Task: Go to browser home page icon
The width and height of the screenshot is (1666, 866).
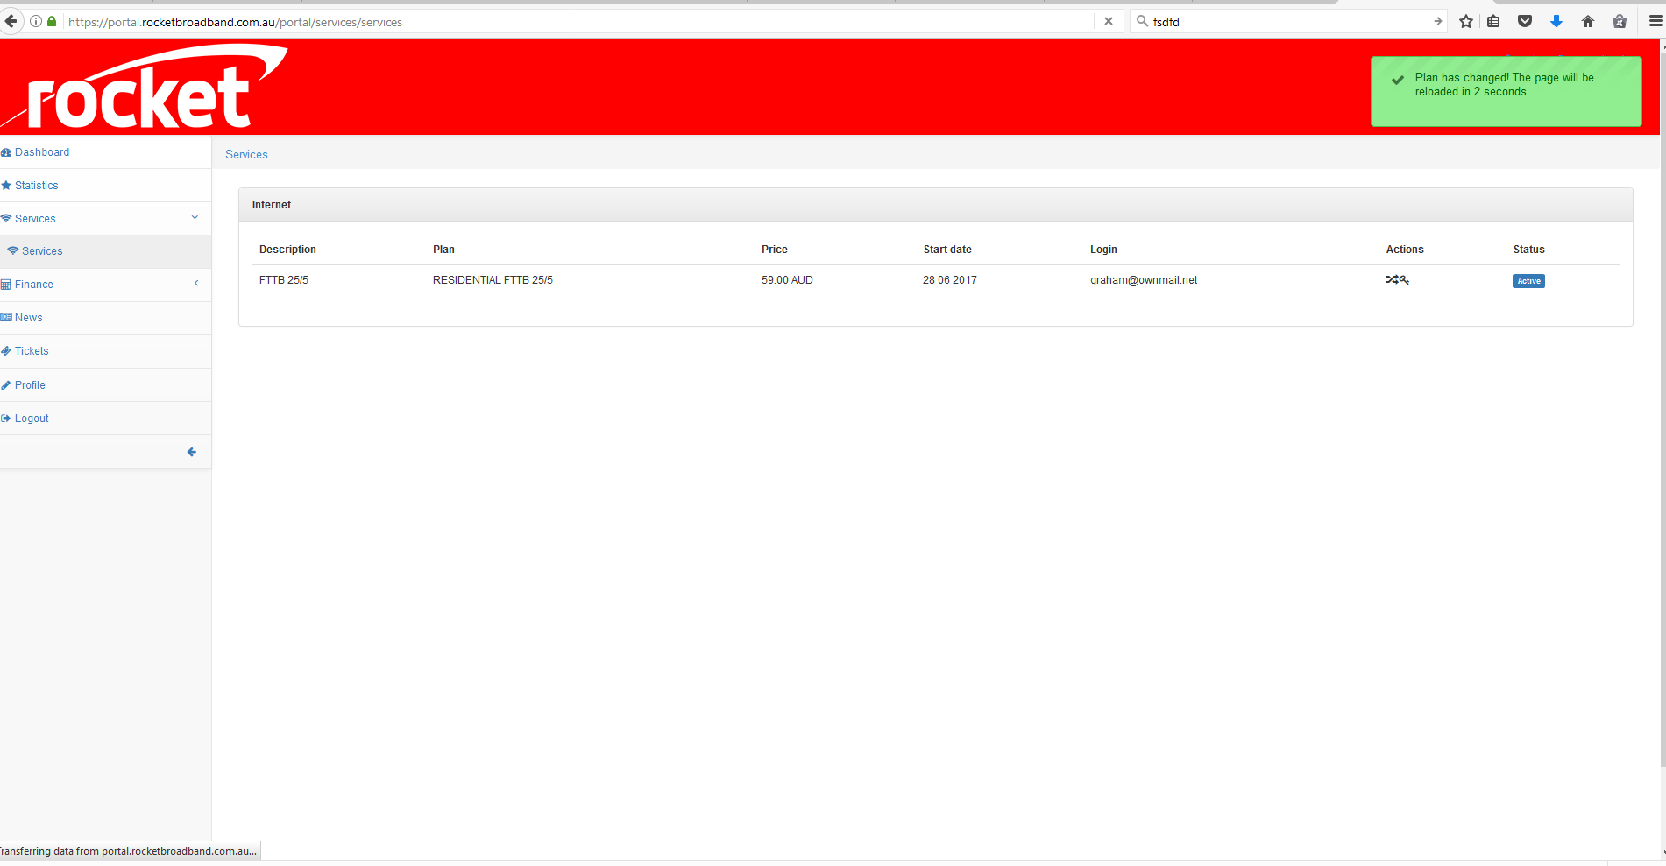Action: [1588, 22]
